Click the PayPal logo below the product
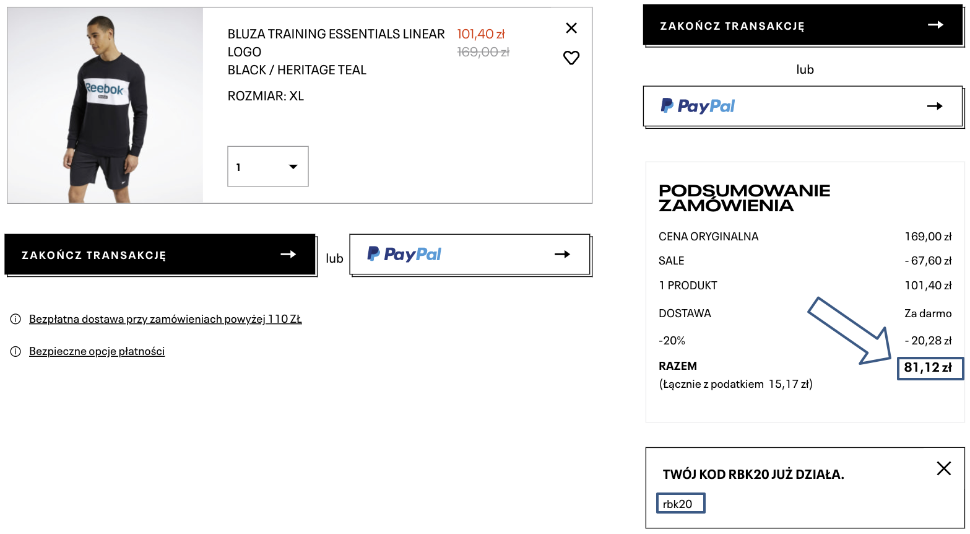The image size is (970, 534). [404, 255]
